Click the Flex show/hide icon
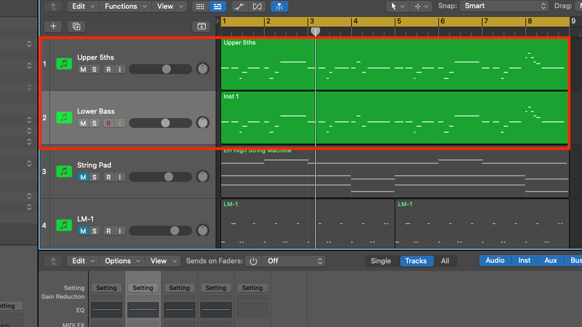 [x=257, y=6]
